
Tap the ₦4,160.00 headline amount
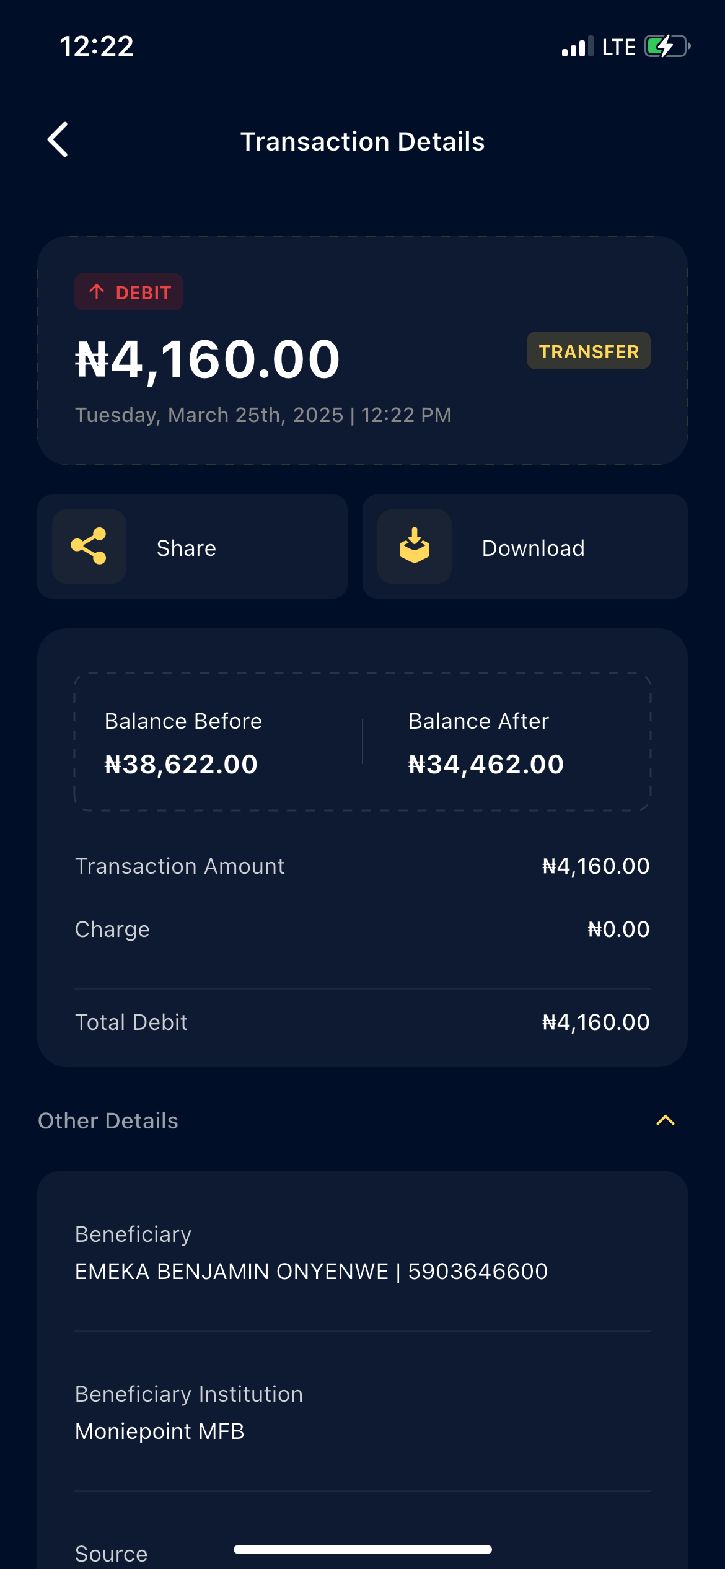click(x=208, y=360)
